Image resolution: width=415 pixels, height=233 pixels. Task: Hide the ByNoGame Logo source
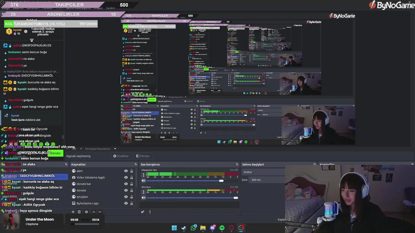[126, 203]
